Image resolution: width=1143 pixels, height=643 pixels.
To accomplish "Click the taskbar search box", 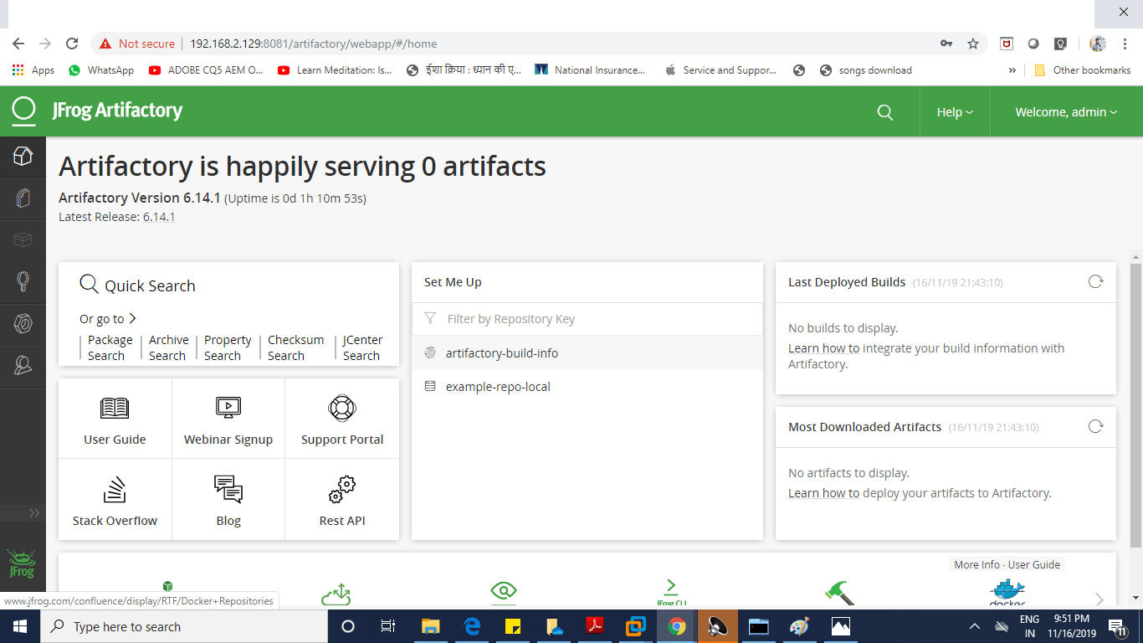I will pyautogui.click(x=183, y=626).
